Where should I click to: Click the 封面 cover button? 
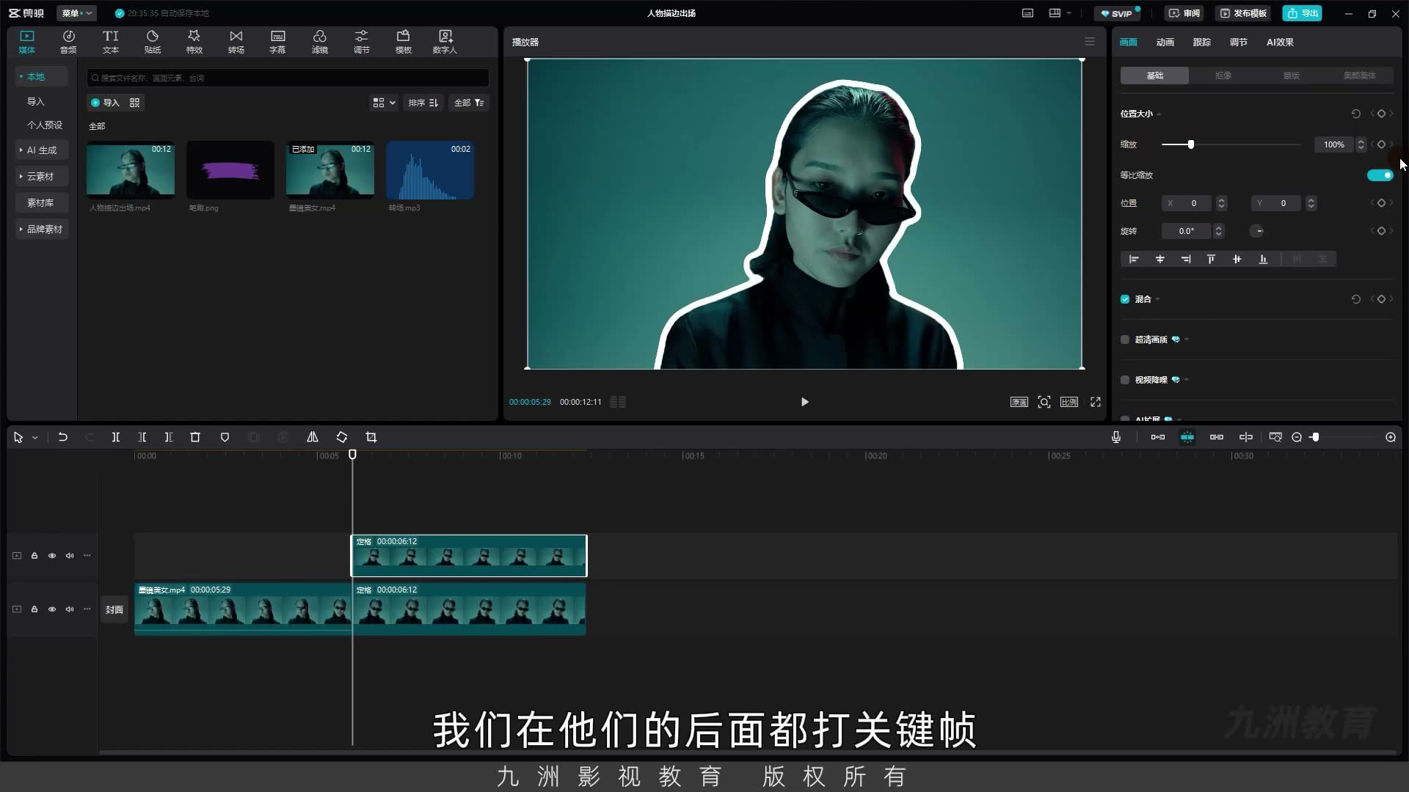pos(114,609)
